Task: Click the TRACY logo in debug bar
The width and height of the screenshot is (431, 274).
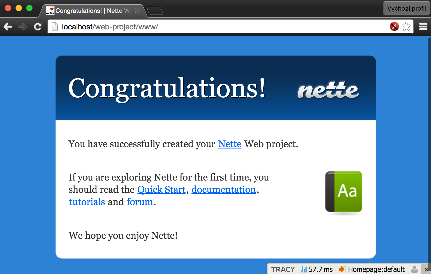Action: 283,269
